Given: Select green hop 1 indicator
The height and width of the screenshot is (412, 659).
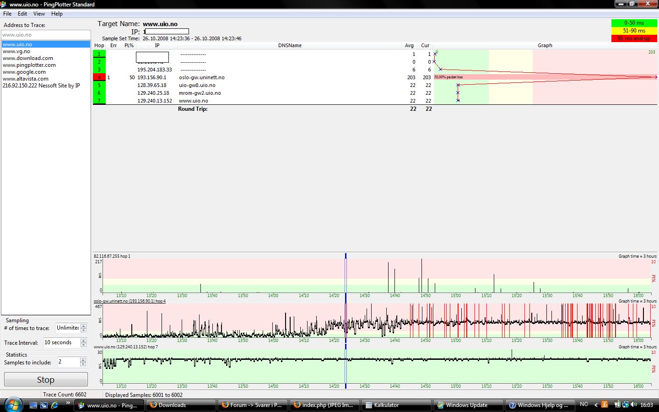Looking at the screenshot, I should [99, 54].
